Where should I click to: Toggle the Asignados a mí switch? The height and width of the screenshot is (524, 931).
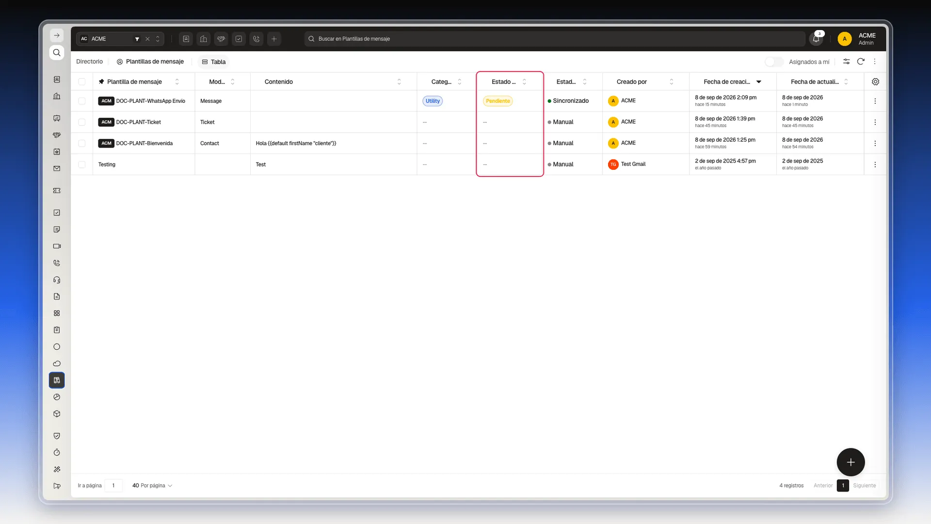pos(774,62)
